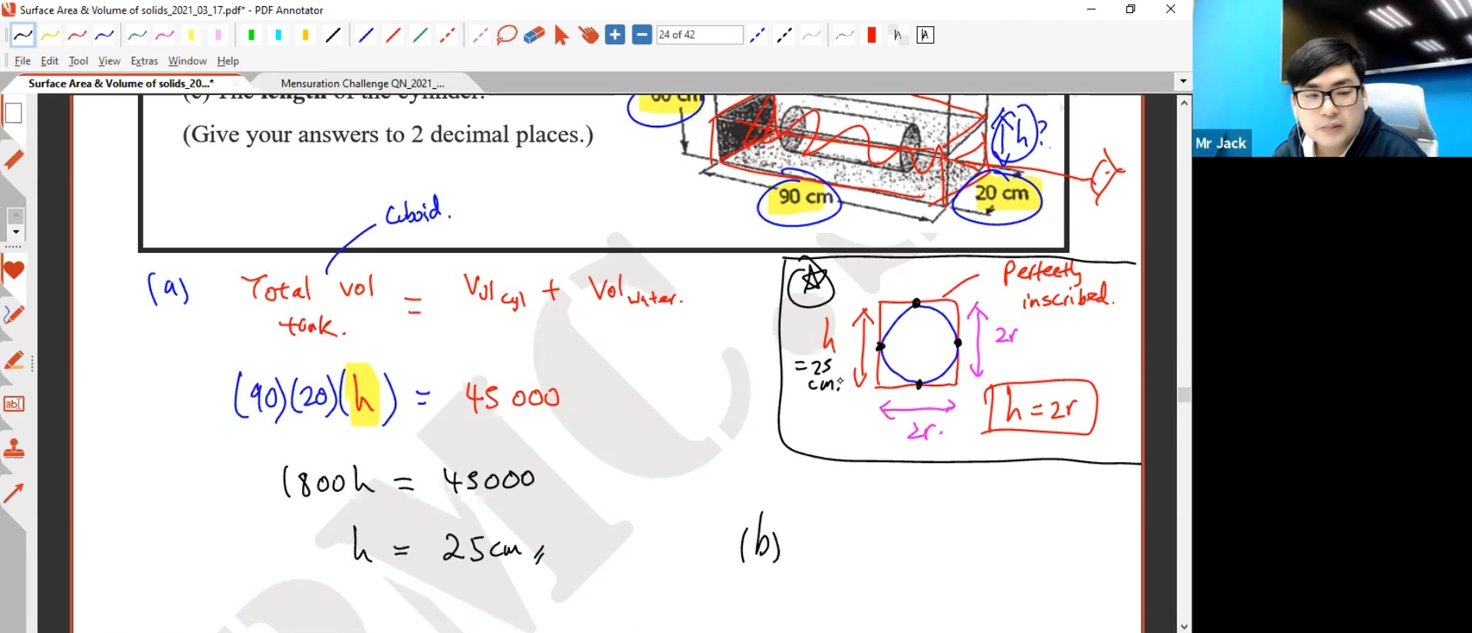Open the Tool menu
The width and height of the screenshot is (1472, 633).
(x=78, y=61)
